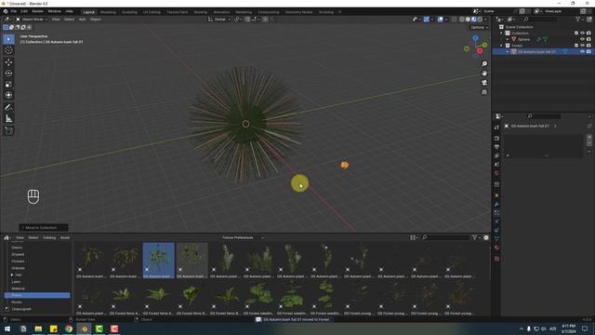Viewport: 595px width, 335px height.
Task: Switch to the UV Editing workspace tab
Action: pos(152,12)
